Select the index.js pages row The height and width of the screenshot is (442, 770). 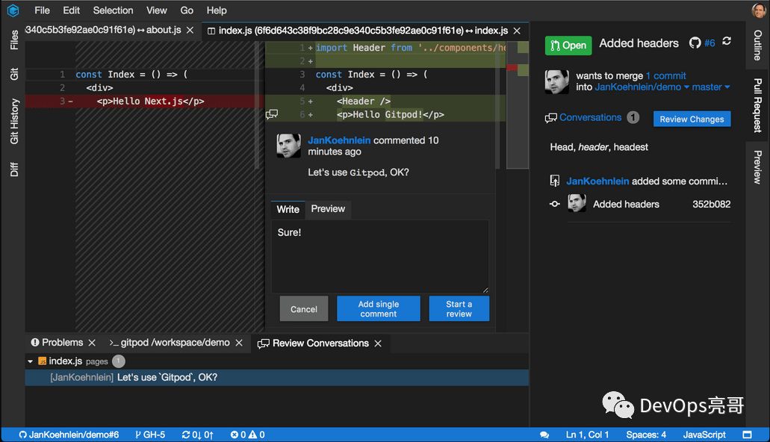[277, 361]
